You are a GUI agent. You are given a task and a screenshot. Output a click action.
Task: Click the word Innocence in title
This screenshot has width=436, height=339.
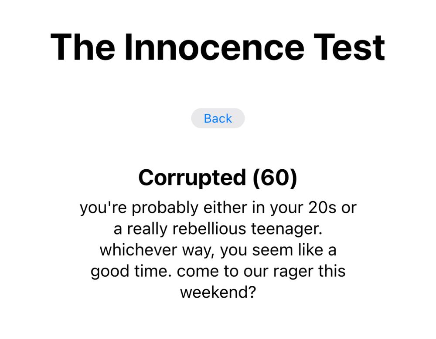tap(214, 47)
